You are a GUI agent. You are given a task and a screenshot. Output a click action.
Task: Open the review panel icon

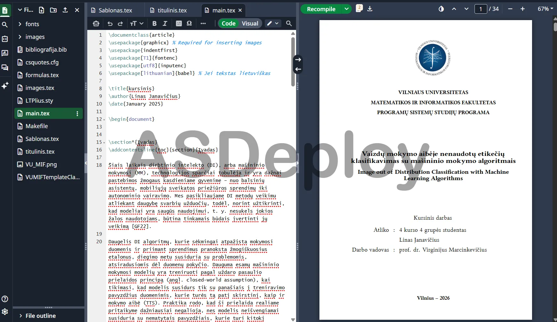point(5,53)
